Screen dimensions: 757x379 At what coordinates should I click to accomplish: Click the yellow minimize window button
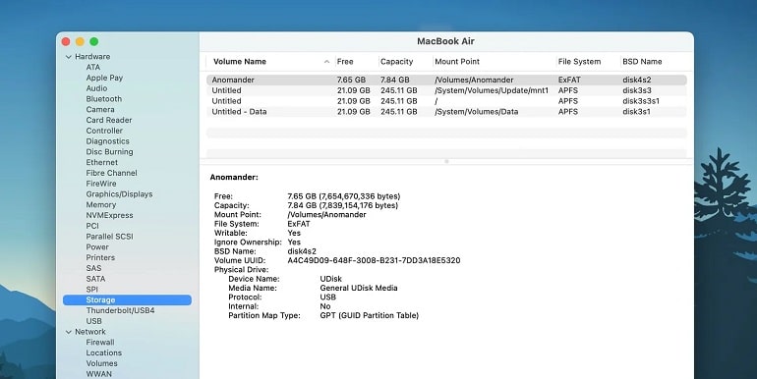pyautogui.click(x=81, y=42)
